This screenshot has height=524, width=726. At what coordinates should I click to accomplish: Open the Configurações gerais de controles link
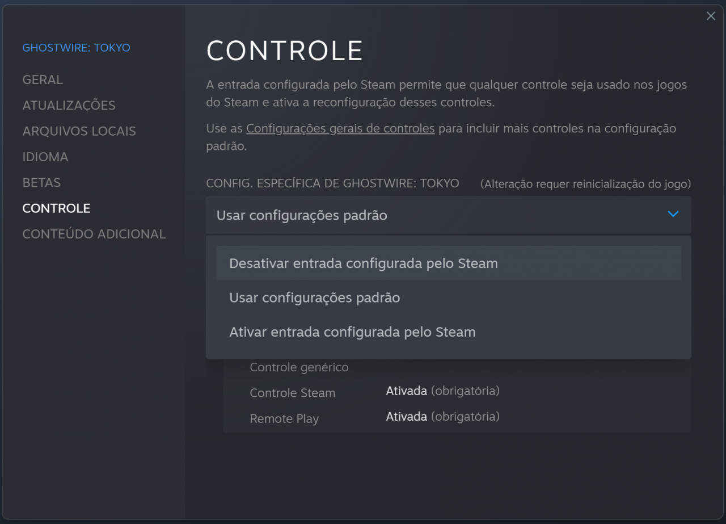[340, 128]
